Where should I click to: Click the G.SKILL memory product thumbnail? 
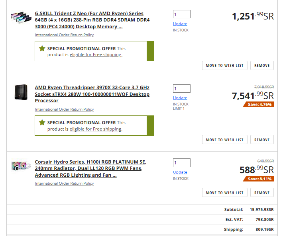(21, 17)
